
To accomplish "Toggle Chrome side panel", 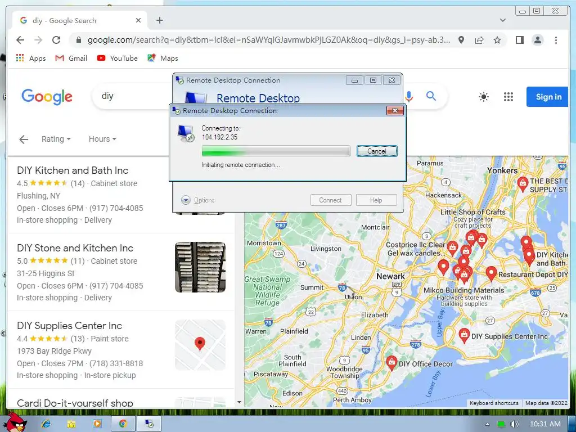I will point(519,40).
